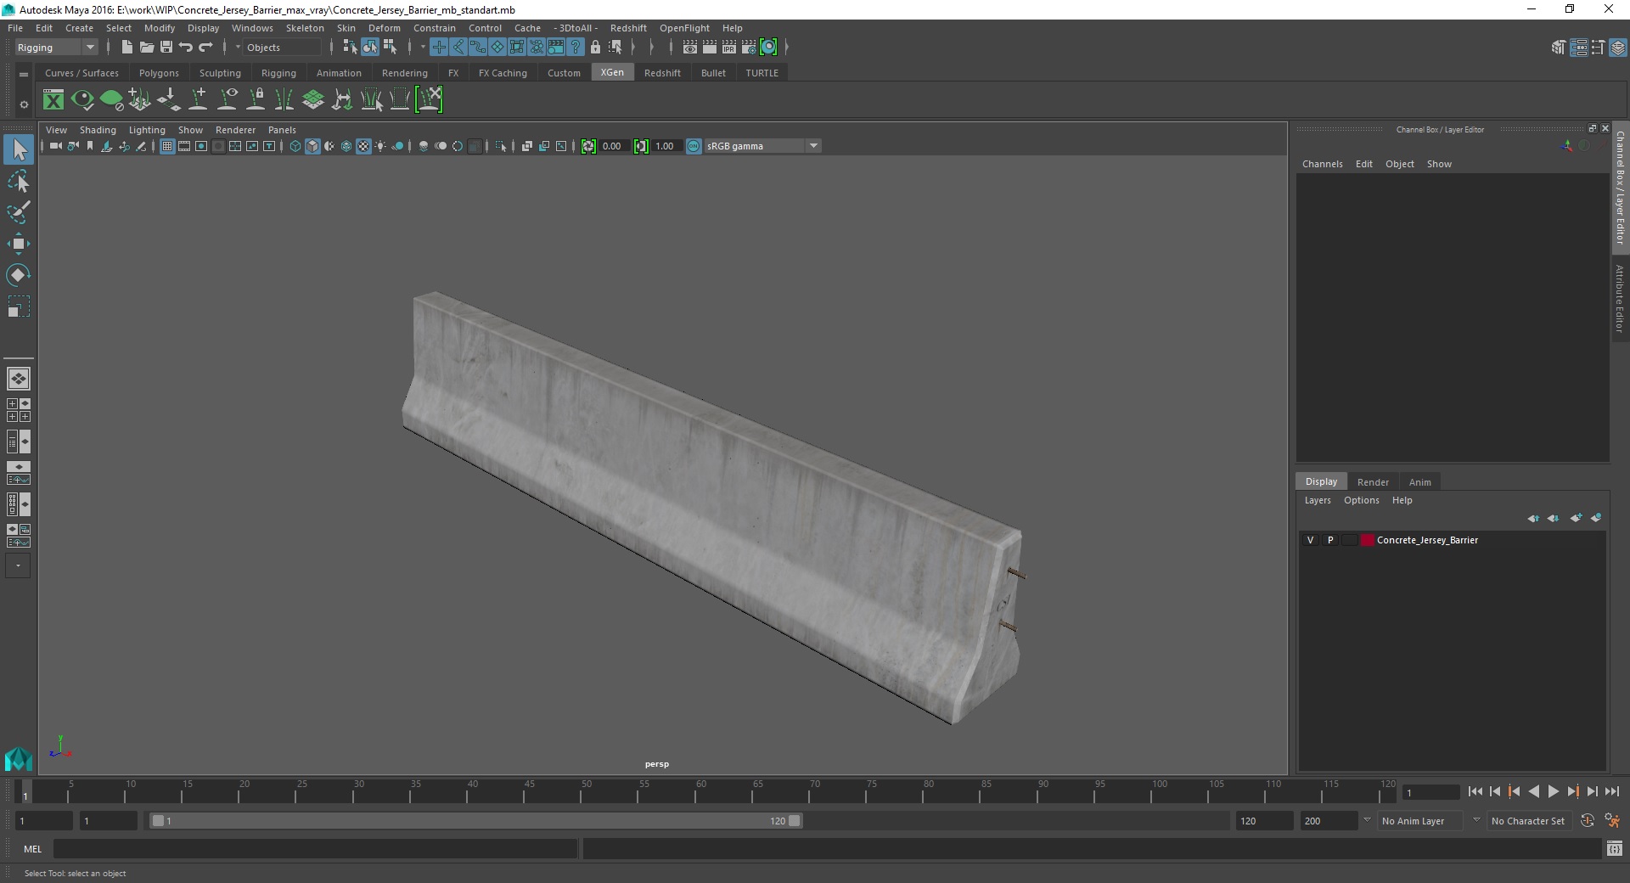Open the No Anim Layer dropdown
This screenshot has width=1630, height=883.
point(1421,821)
